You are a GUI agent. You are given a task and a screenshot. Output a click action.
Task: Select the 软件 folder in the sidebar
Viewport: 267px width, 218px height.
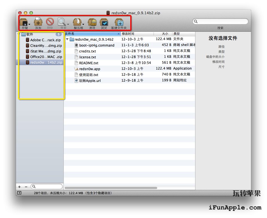40,35
